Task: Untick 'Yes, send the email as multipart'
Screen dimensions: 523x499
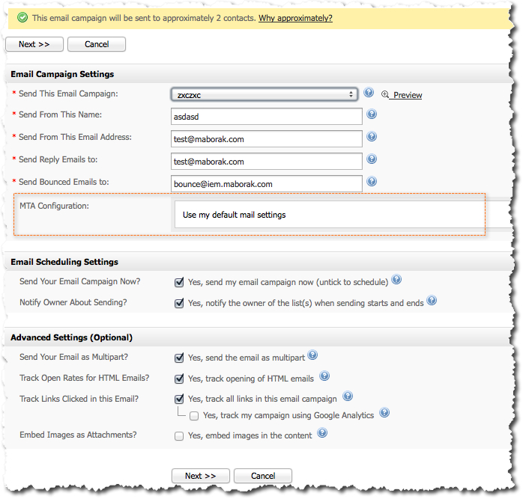Action: [x=179, y=358]
